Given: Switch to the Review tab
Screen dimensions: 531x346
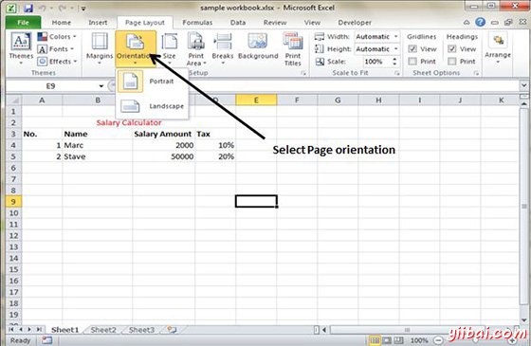Looking at the screenshot, I should pos(275,23).
